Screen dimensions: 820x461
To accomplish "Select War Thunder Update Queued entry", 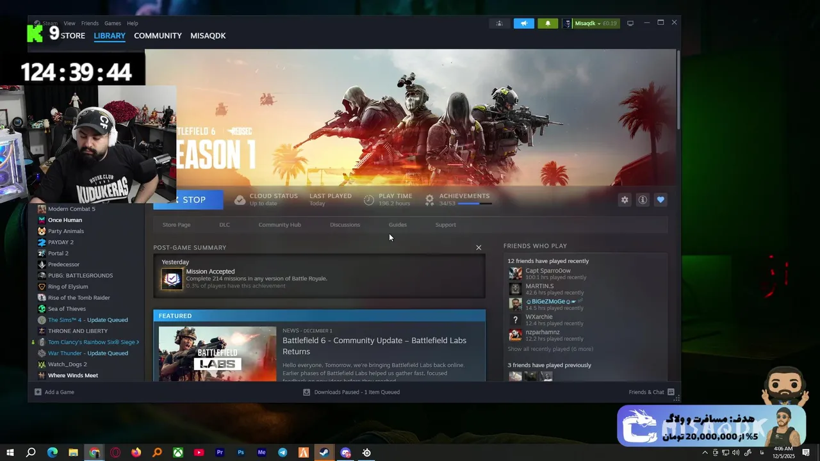I will click(x=88, y=353).
